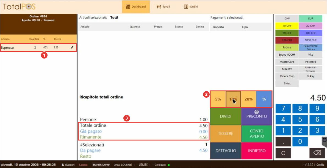Viewport: 327px width, 168px height.
Task: Click the Logout link
Action: tap(83, 165)
